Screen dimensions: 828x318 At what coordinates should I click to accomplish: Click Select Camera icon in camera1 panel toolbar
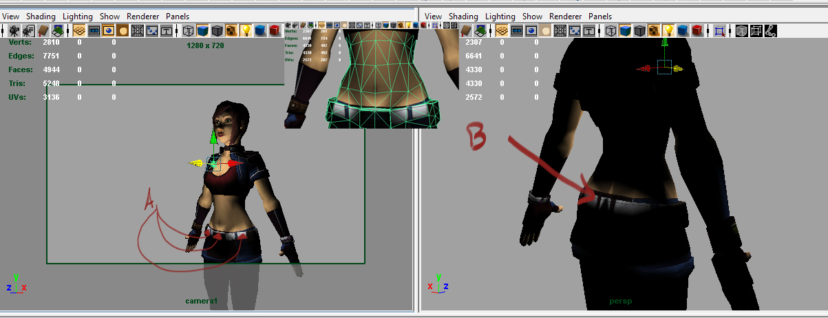point(14,30)
